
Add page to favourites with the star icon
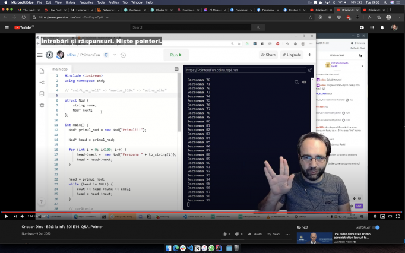310,17
